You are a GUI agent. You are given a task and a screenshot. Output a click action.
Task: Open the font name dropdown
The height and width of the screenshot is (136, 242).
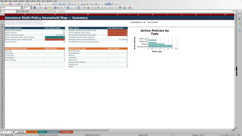(21, 8)
